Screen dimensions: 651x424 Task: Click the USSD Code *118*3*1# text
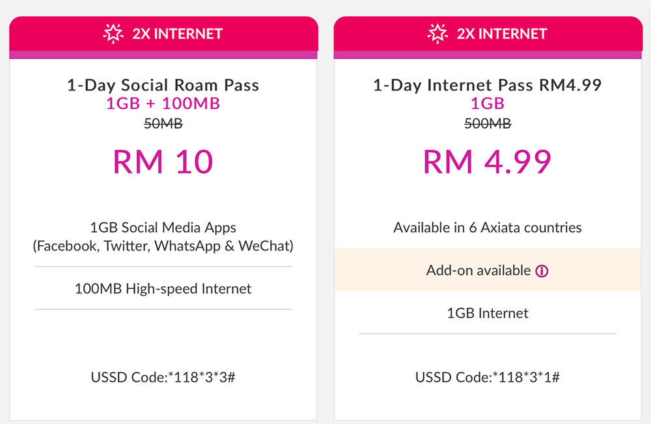point(487,377)
